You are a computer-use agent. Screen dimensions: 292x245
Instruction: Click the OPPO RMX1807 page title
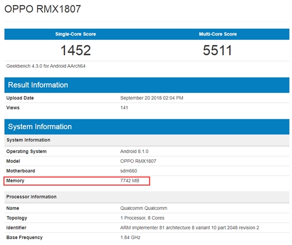pos(43,9)
